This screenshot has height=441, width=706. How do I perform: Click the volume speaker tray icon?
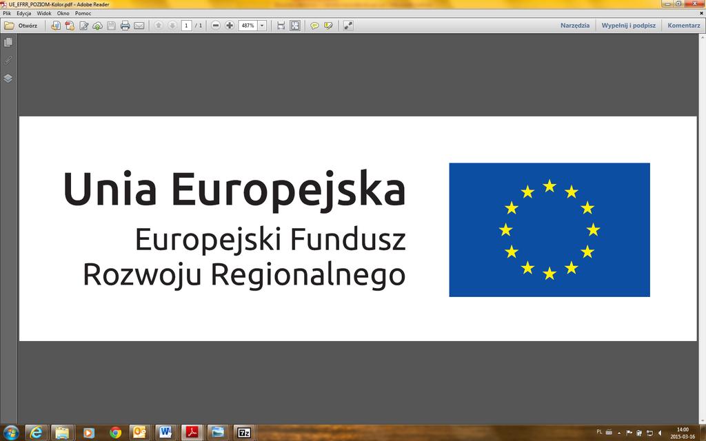coord(660,433)
